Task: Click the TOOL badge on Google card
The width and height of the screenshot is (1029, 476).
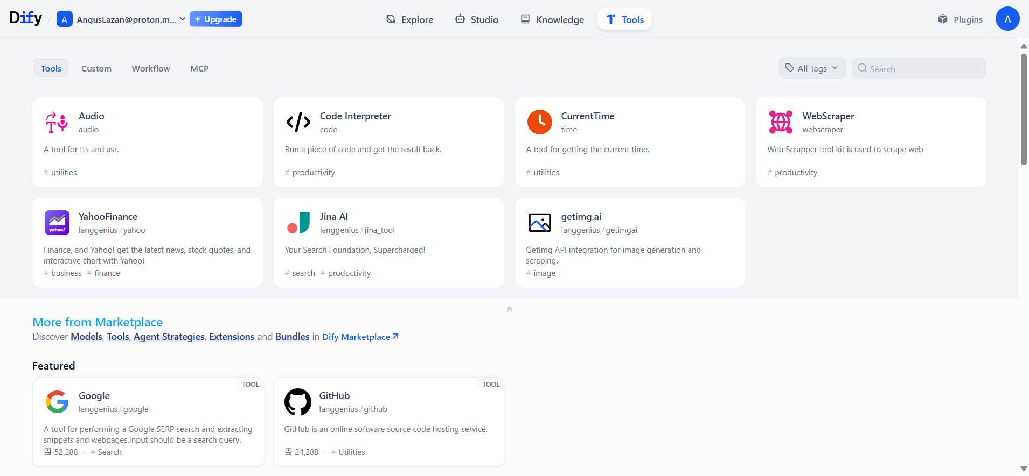Action: point(250,384)
